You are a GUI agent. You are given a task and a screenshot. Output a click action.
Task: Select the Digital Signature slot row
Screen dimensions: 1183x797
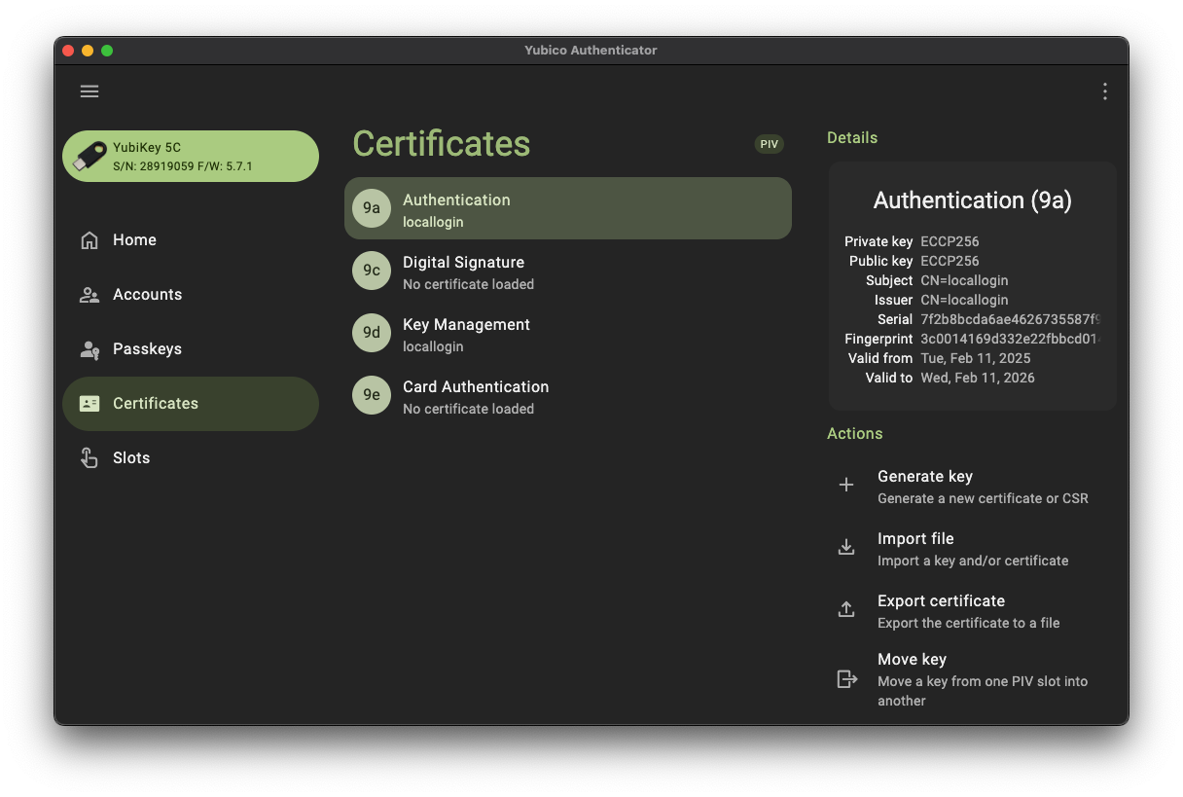click(x=568, y=271)
